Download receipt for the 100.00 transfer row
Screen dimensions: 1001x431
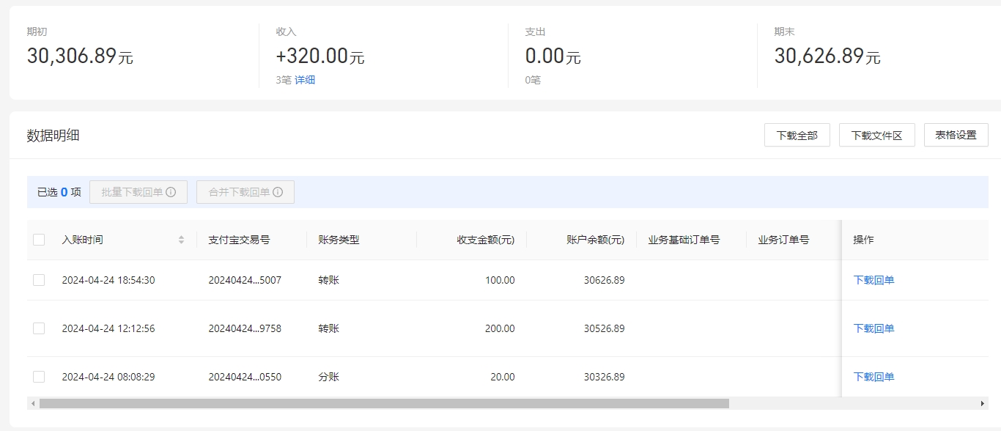873,280
